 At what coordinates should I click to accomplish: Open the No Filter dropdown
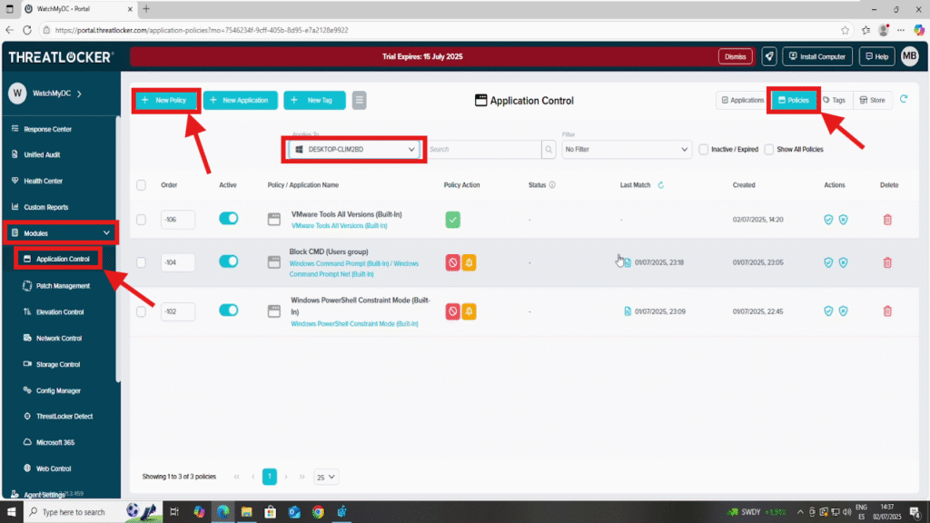627,150
